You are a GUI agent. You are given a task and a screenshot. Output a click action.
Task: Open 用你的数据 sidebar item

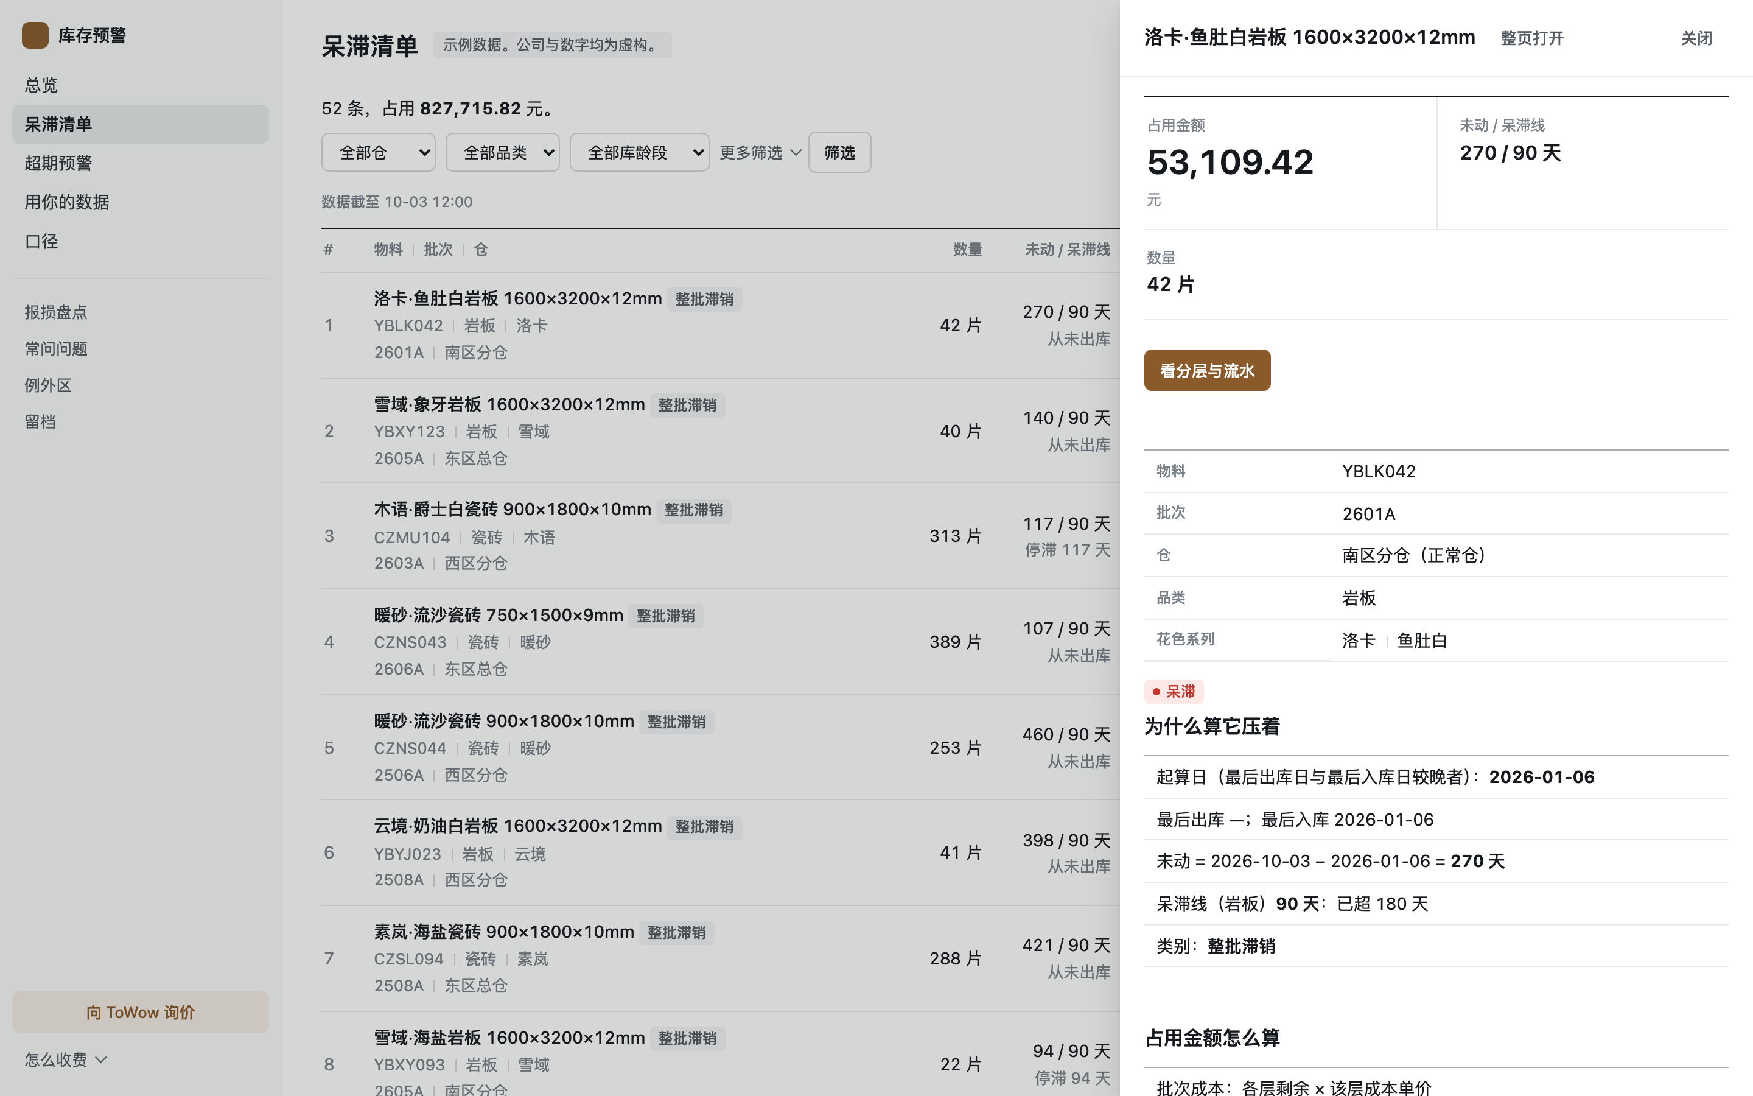140,202
